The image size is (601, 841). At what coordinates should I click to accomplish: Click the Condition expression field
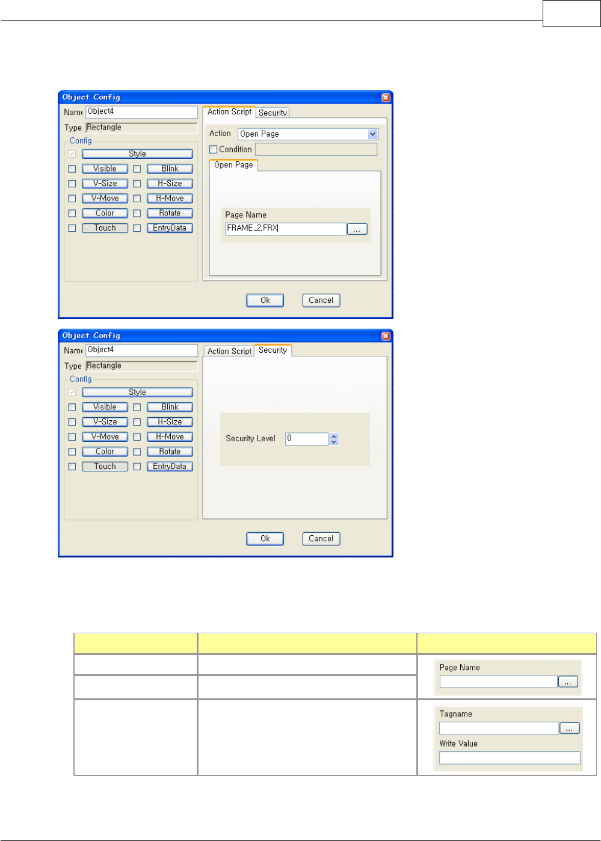coord(316,149)
